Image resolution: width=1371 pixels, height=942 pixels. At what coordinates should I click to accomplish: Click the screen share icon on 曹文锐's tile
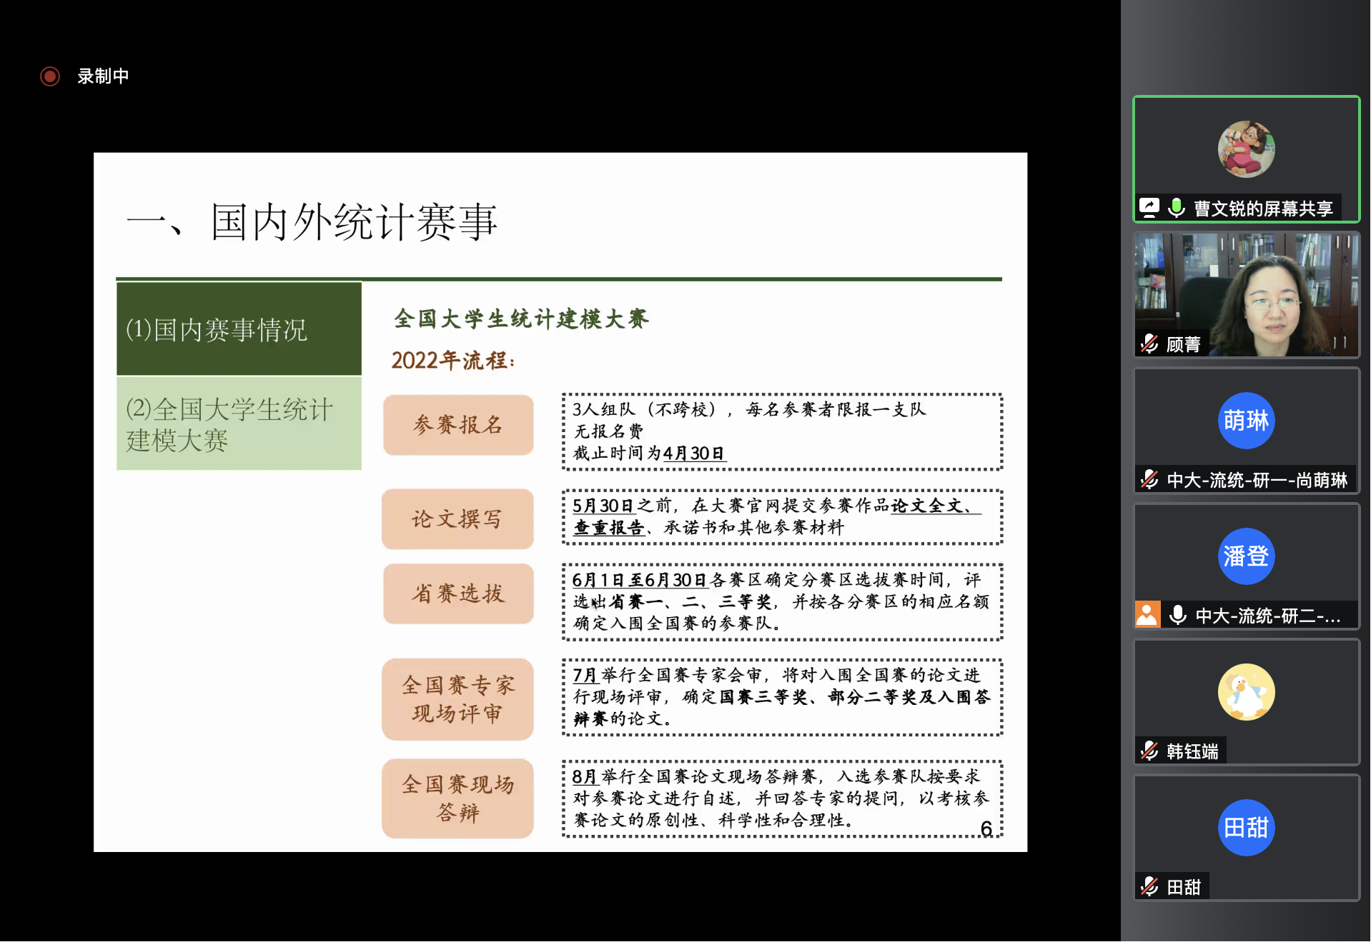[1149, 208]
